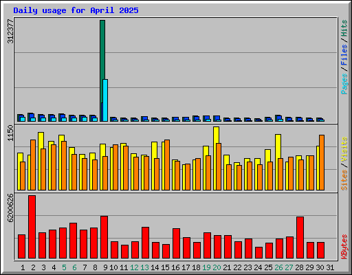This screenshot has height=275, width=352.
Task: Click the cyan Pages legend label
Action: coord(344,84)
